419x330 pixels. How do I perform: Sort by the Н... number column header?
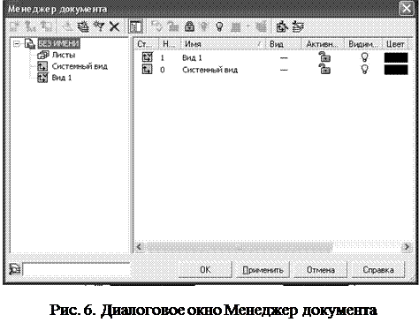coord(170,44)
